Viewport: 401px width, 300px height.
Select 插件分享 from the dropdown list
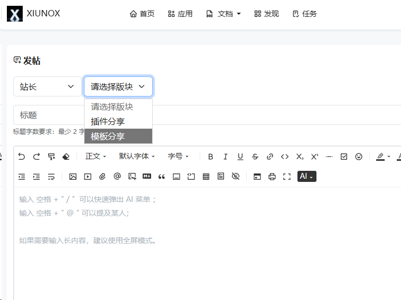[118, 122]
